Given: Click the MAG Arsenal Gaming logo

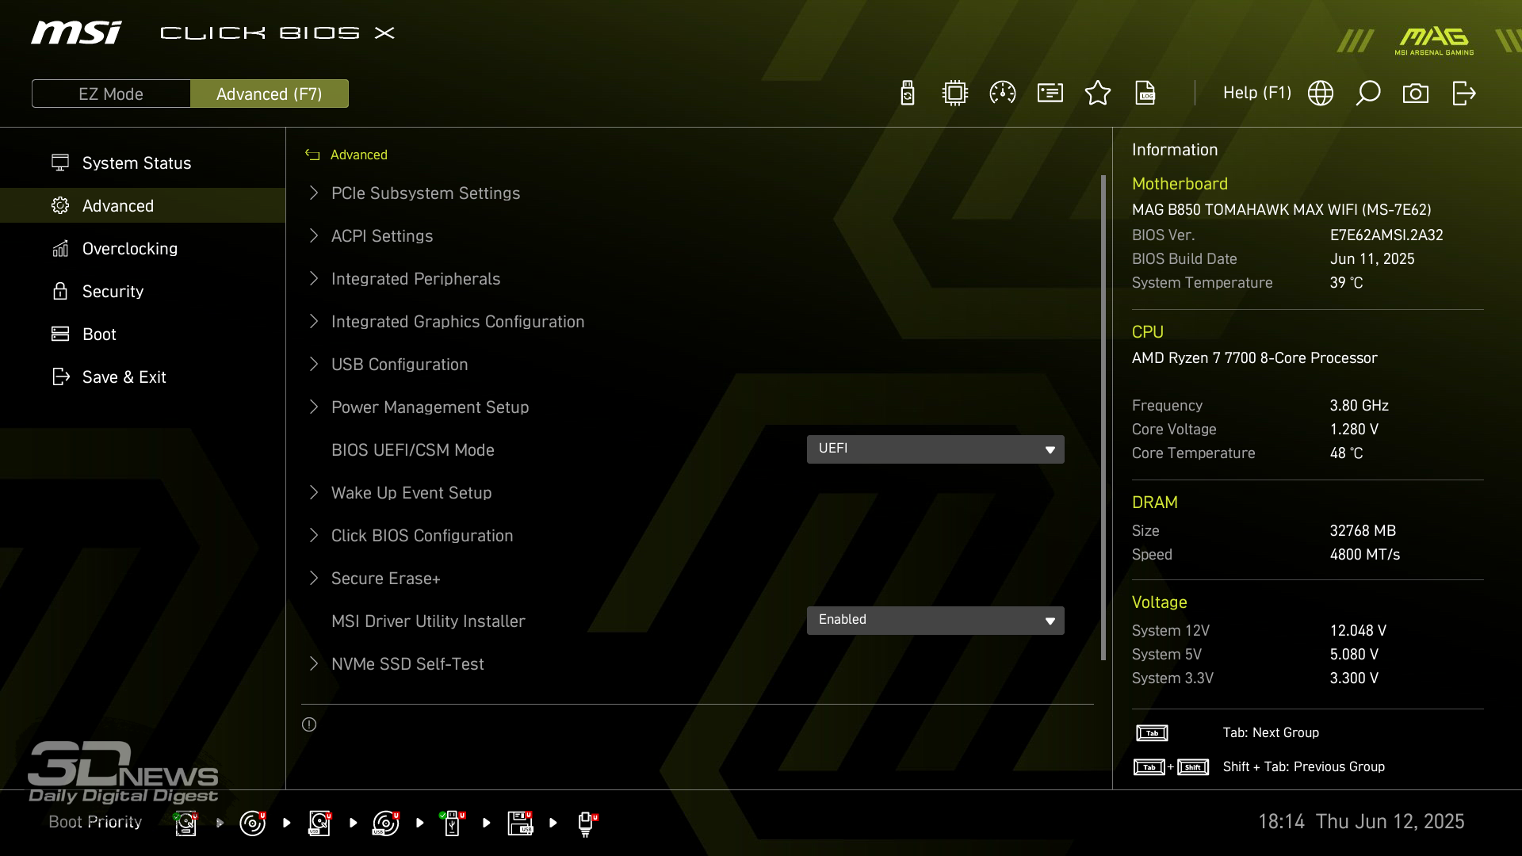Looking at the screenshot, I should (1434, 41).
